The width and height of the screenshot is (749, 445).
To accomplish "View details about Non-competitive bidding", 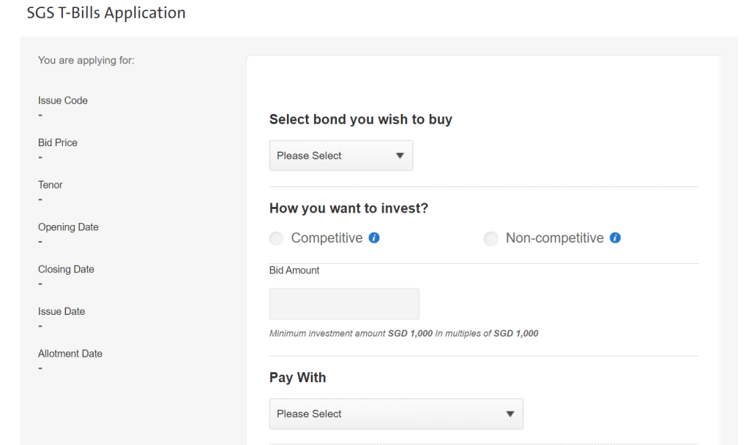I will coord(615,237).
